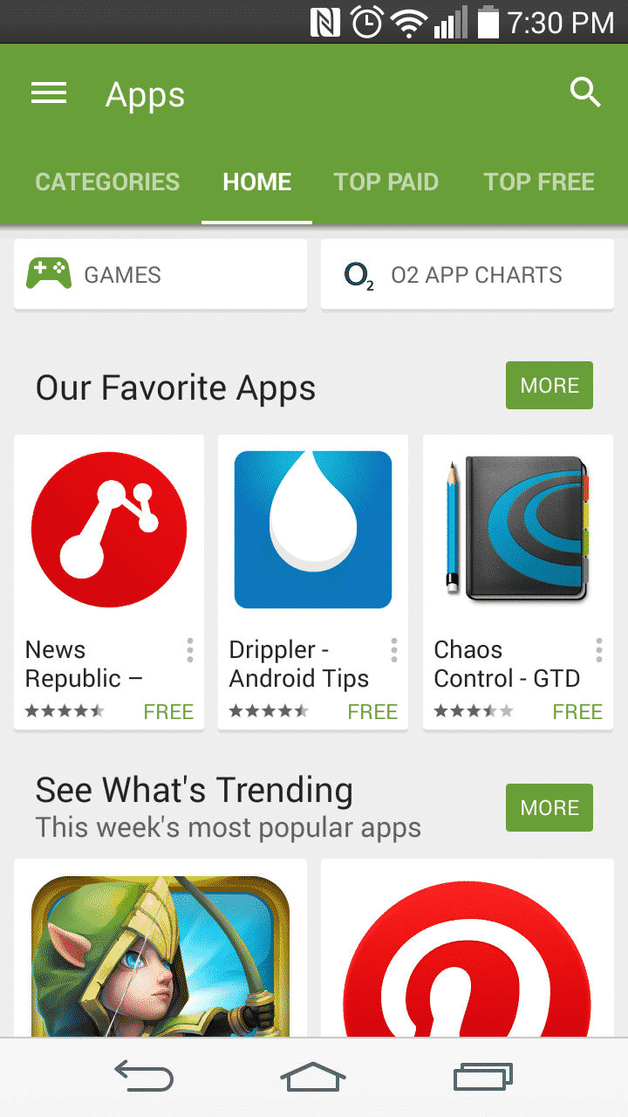Switch to the Top Paid tab
The width and height of the screenshot is (628, 1117).
[x=386, y=182]
